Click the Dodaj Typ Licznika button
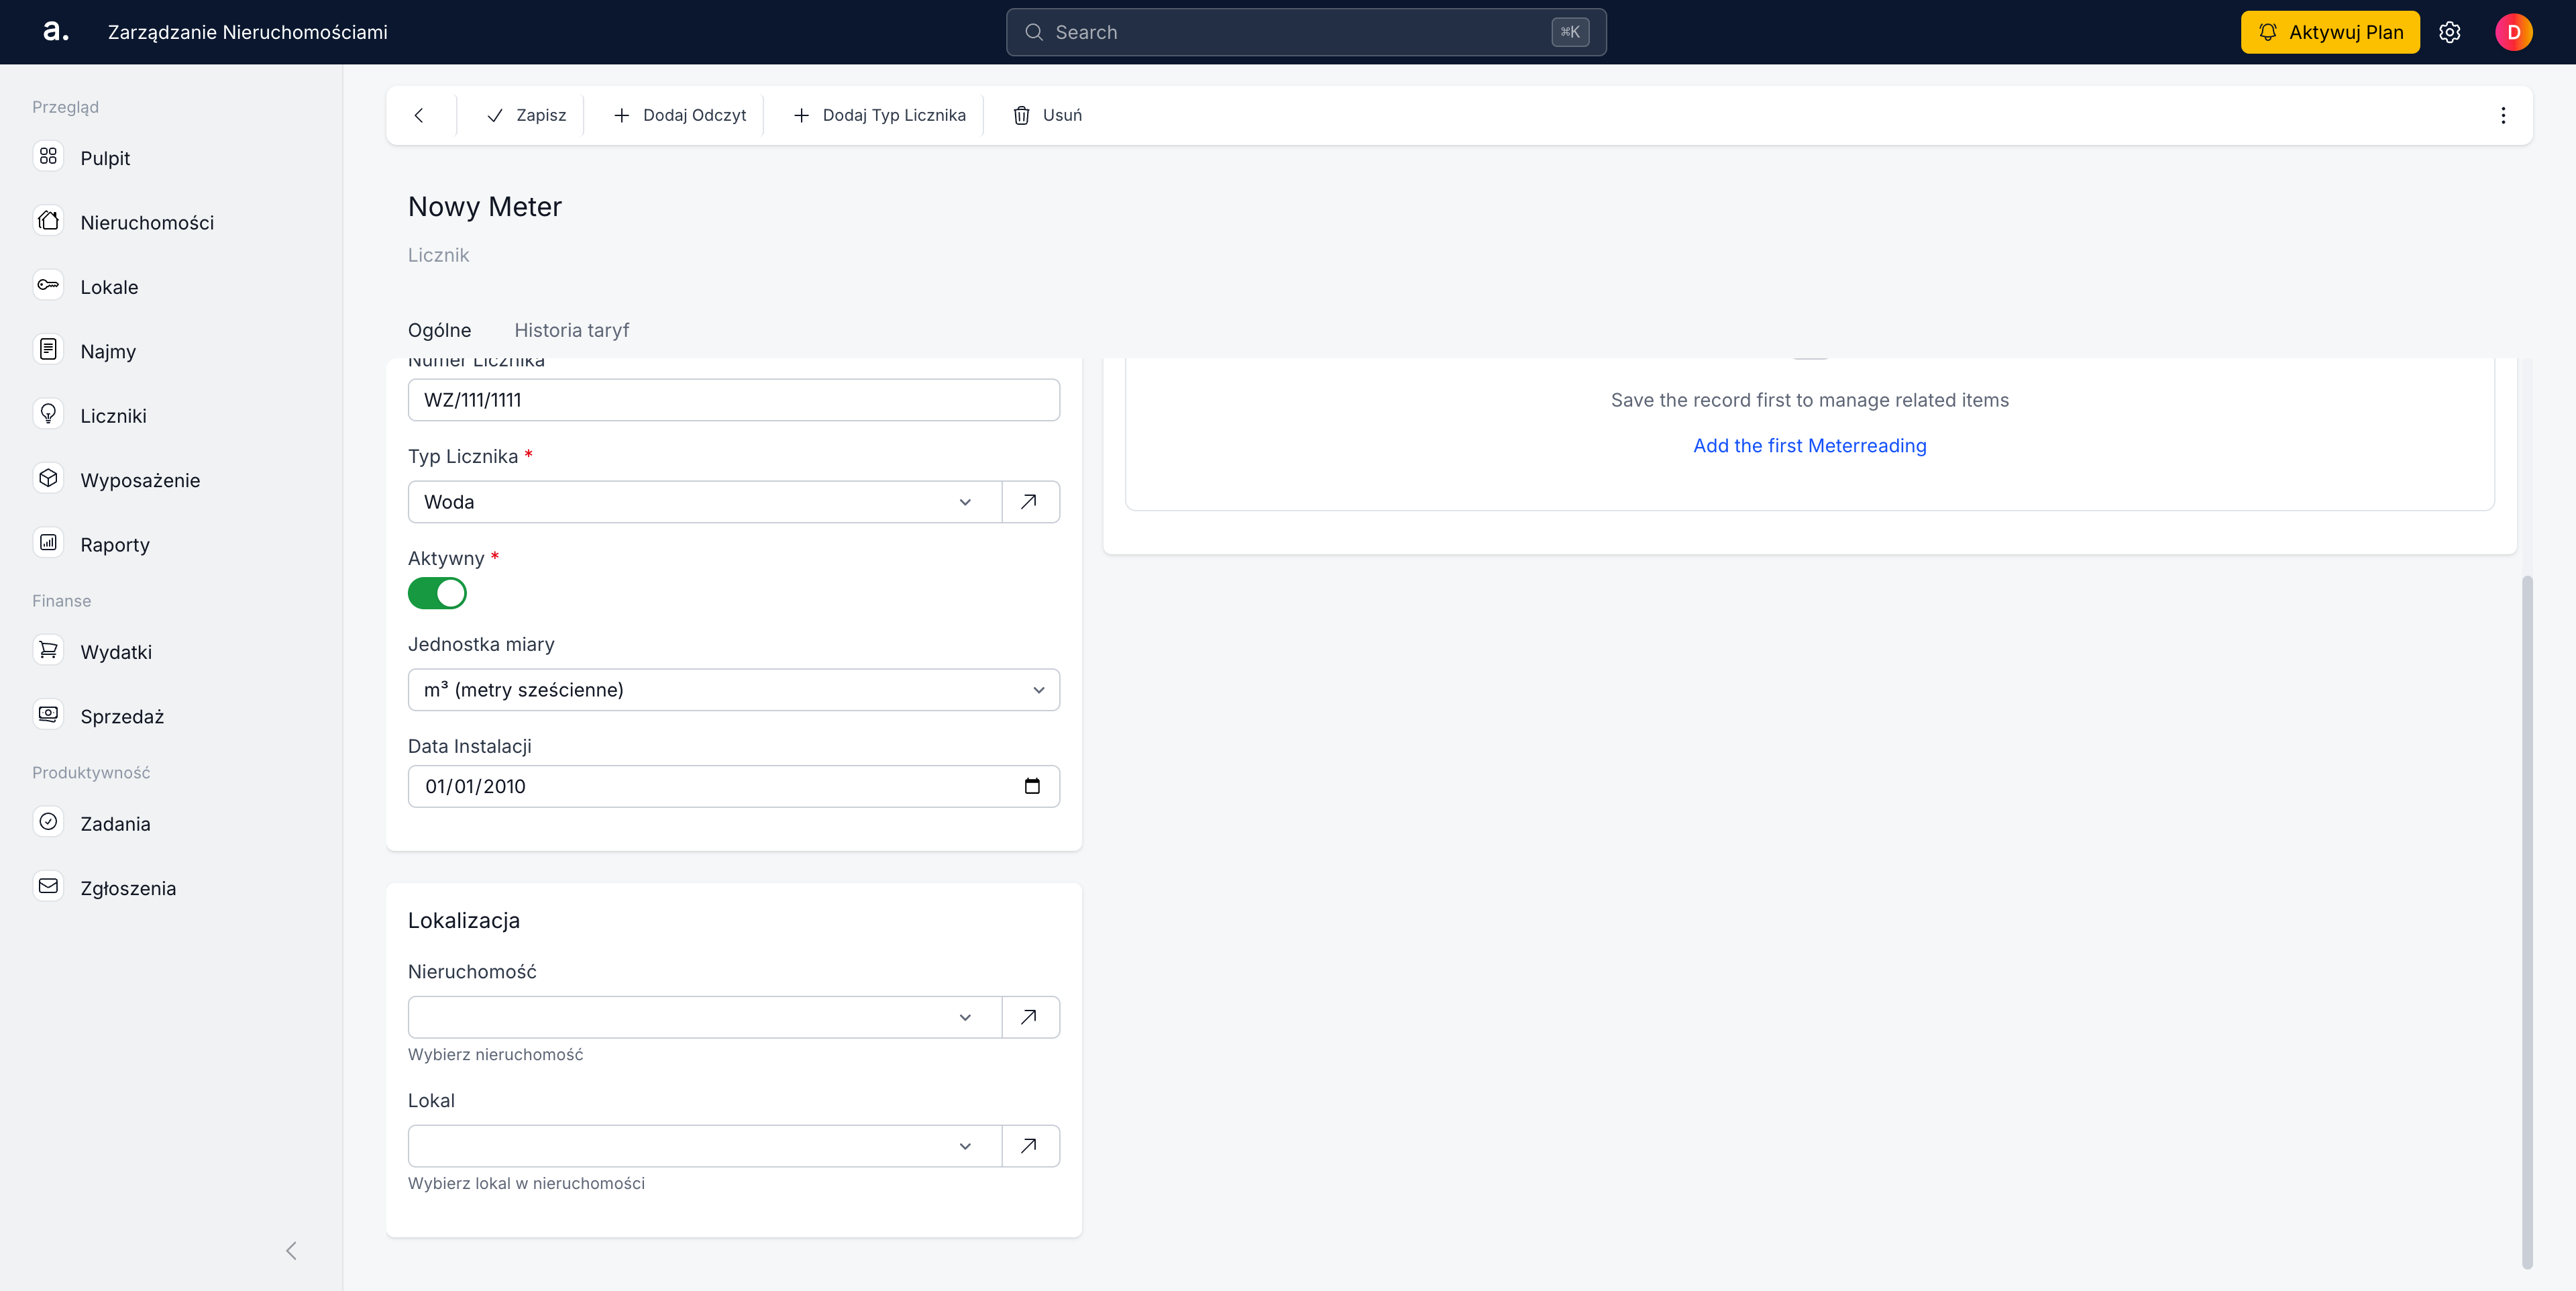This screenshot has height=1291, width=2576. pyautogui.click(x=880, y=115)
